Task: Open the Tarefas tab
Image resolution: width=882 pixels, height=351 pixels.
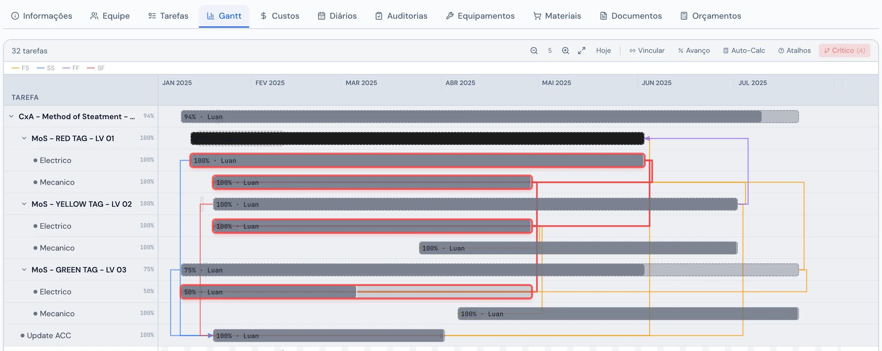Action: [x=168, y=16]
